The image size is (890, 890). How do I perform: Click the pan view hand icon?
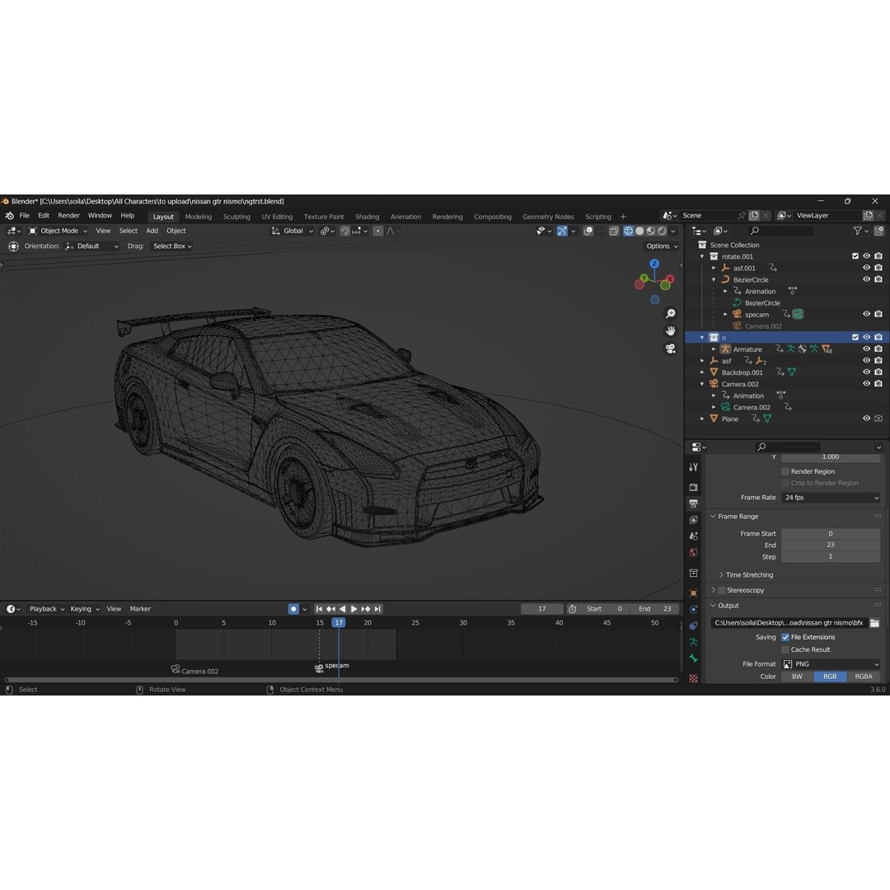coord(670,331)
